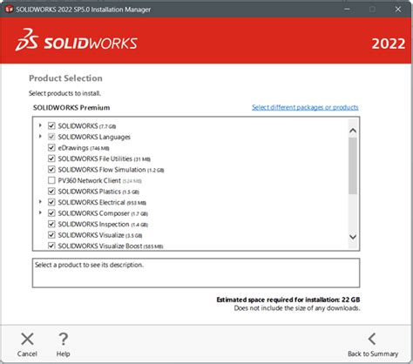Screen dimensions: 413x364
Task: Uncheck SOLIDWORKS Plastics checkbox
Action: pos(51,191)
